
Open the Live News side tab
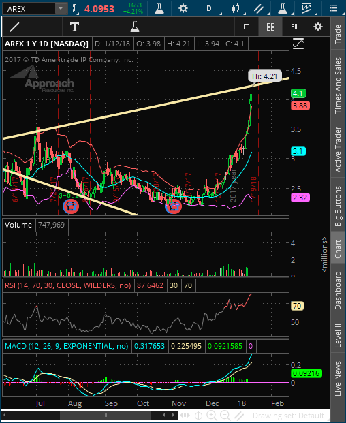(338, 378)
